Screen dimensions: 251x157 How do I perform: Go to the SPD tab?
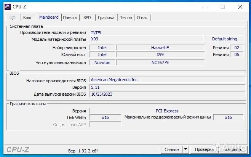pos(87,18)
